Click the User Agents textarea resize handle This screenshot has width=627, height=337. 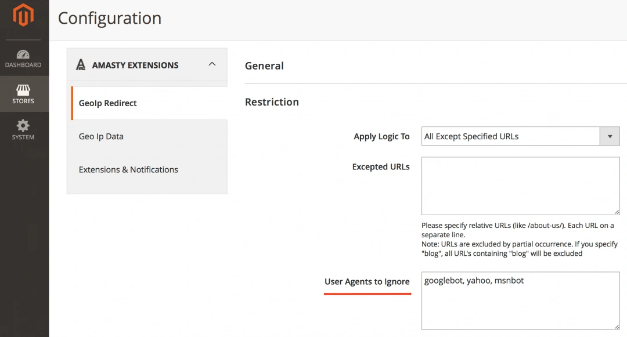coord(617,327)
